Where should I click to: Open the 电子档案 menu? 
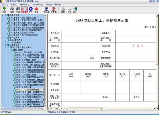[25, 5]
